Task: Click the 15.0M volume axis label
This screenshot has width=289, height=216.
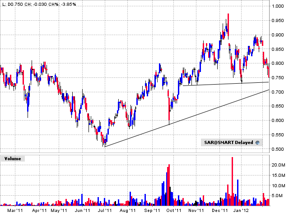Action: (278, 175)
